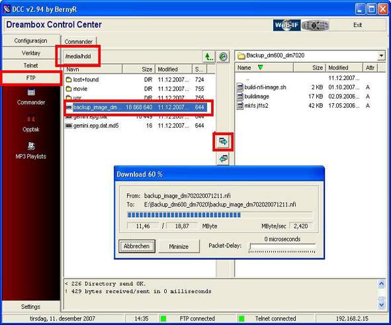Select the mkfs.jffs2 file icon

pos(239,105)
